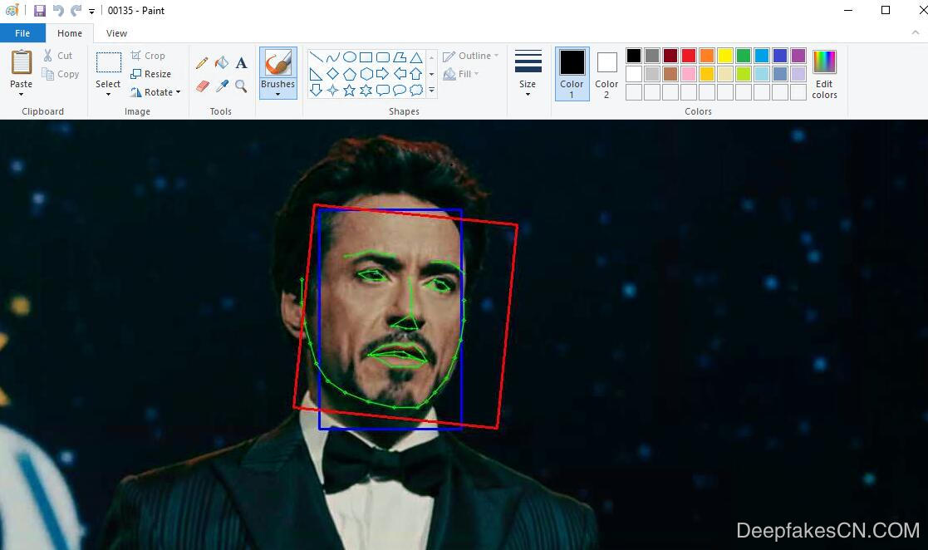Choose the white color swatch

634,74
